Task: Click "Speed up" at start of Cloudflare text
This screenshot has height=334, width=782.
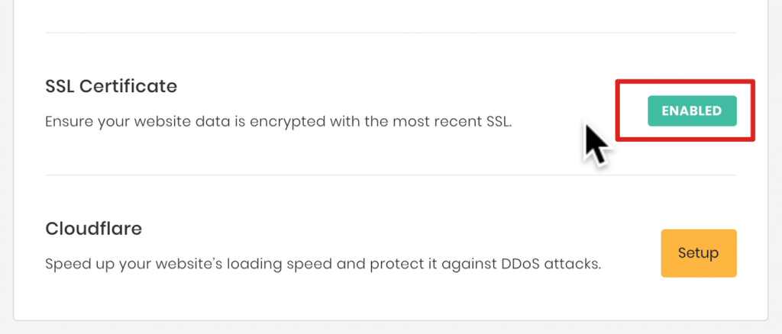Action: 73,265
